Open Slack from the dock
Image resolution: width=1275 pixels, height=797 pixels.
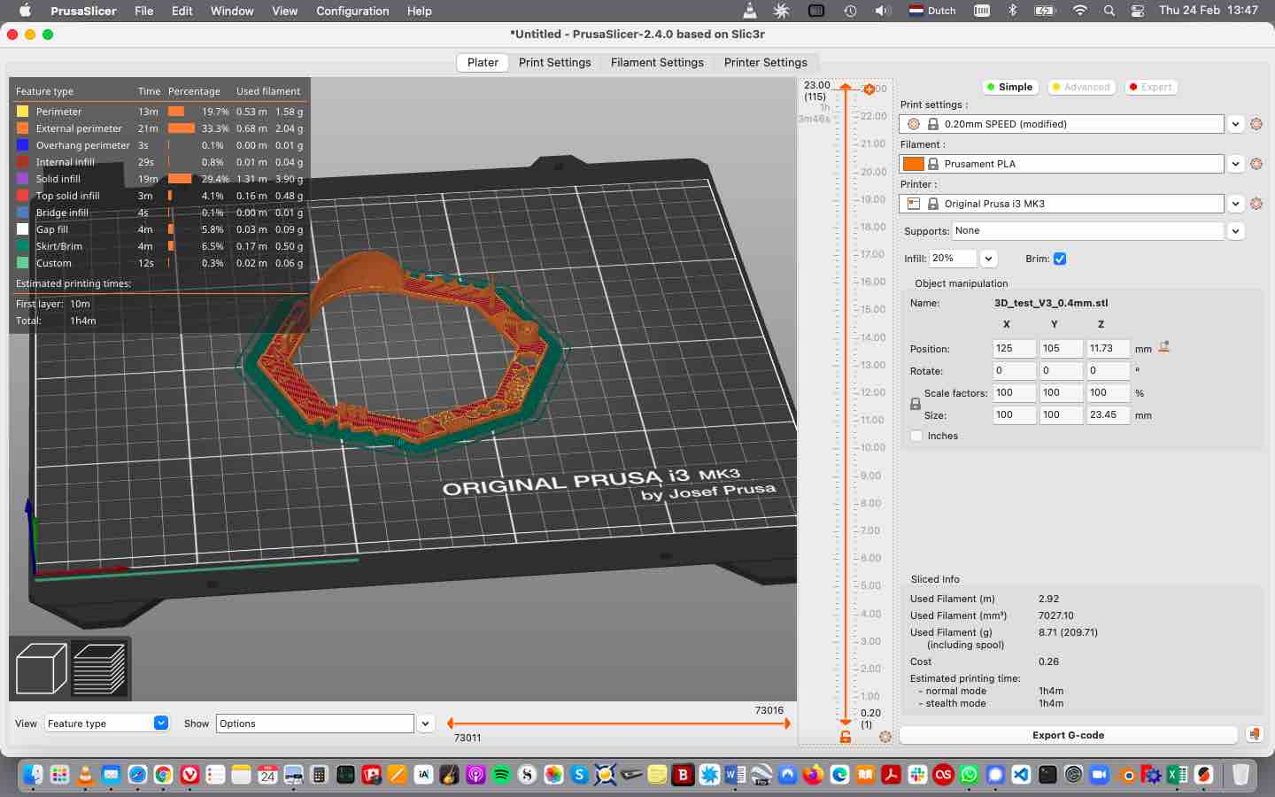pyautogui.click(x=917, y=775)
